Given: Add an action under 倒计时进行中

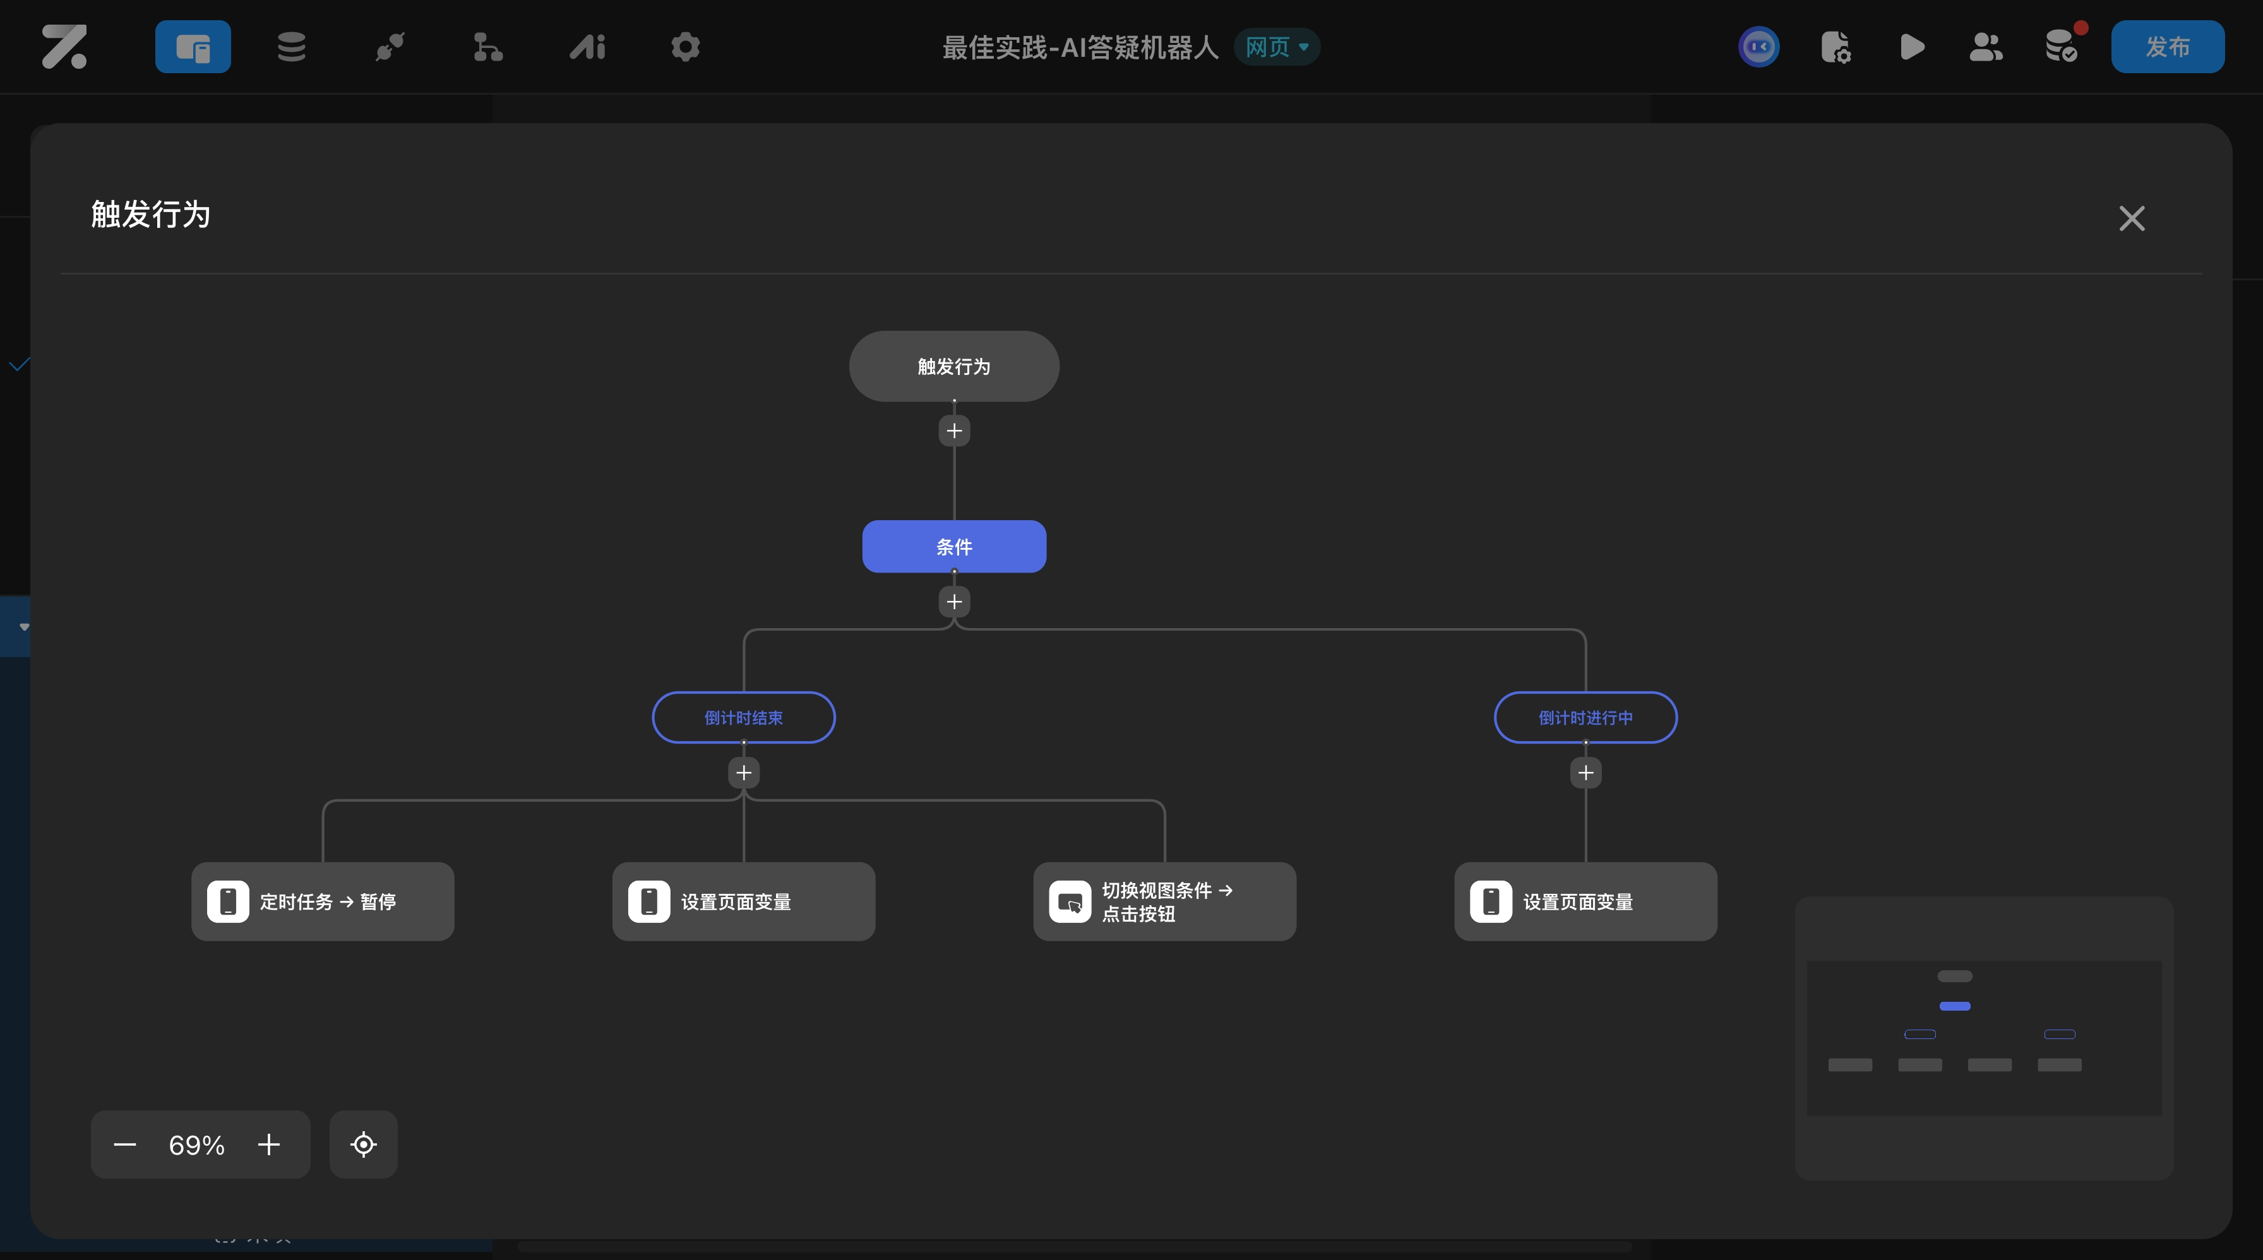Looking at the screenshot, I should coord(1585,773).
